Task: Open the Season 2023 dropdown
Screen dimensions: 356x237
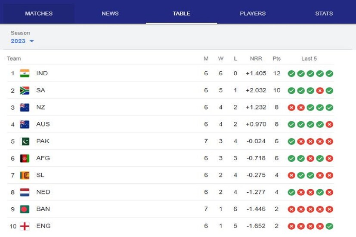Action: point(22,41)
